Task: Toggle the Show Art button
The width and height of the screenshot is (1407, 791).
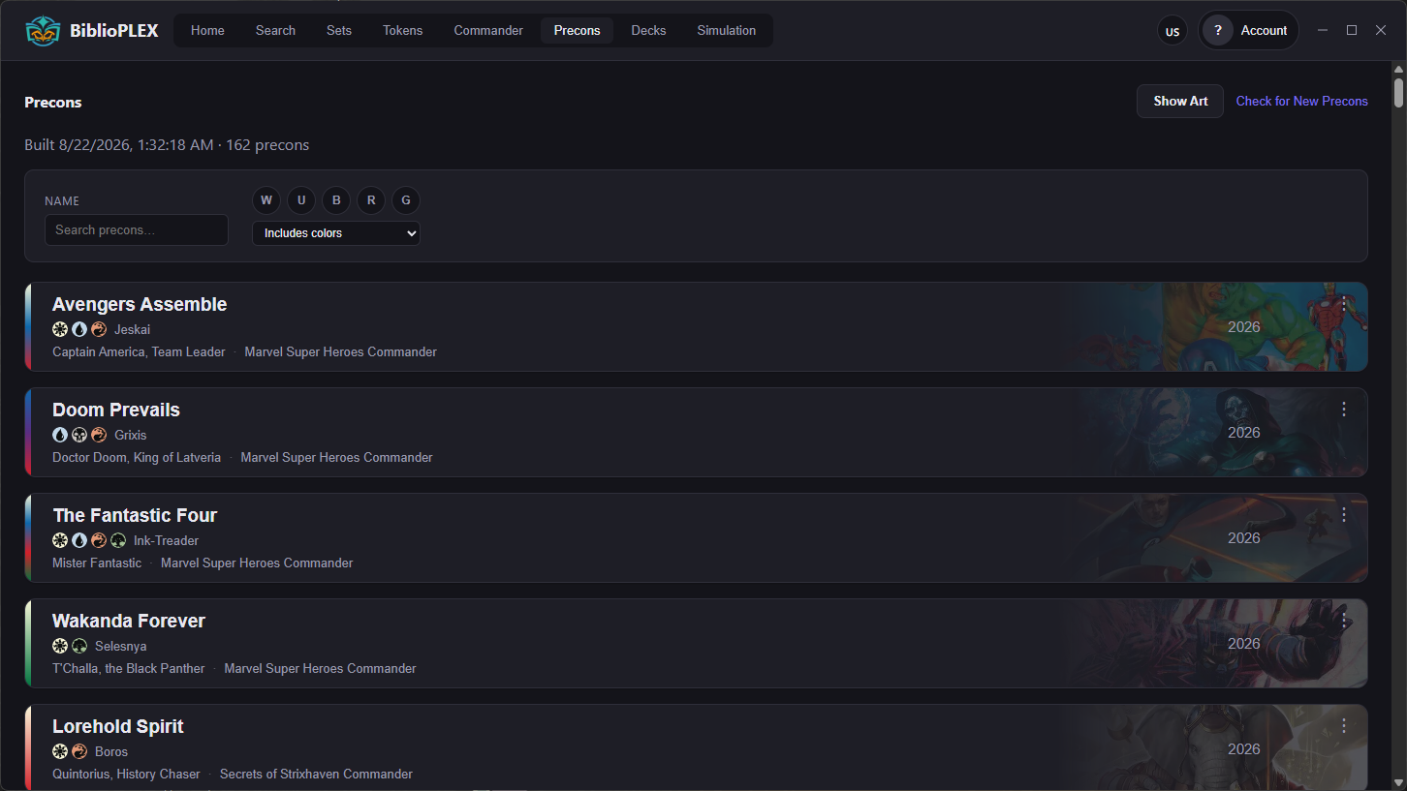Action: point(1180,101)
